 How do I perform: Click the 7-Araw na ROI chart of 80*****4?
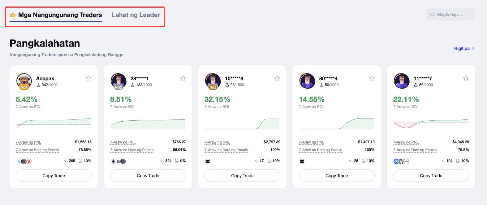(x=337, y=123)
